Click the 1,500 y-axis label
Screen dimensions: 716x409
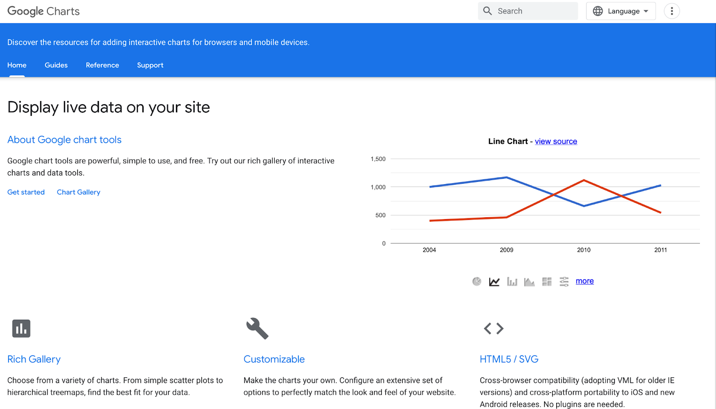(378, 159)
